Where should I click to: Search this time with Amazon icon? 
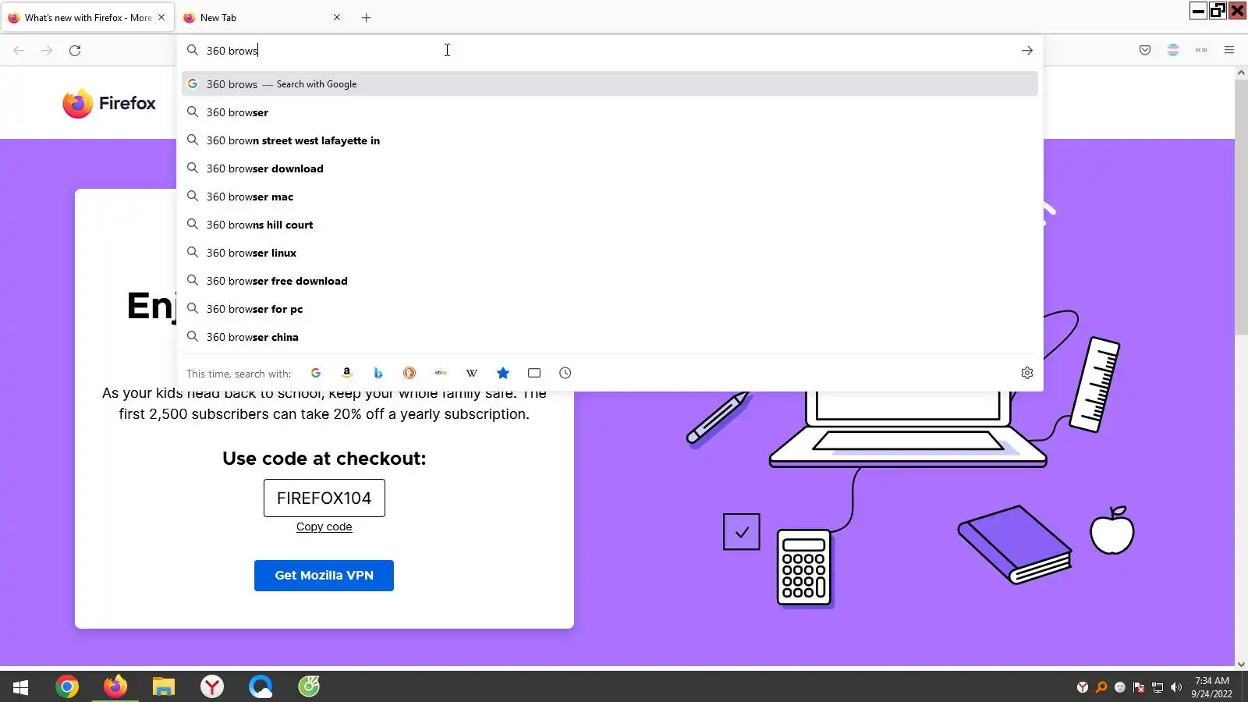tap(347, 373)
